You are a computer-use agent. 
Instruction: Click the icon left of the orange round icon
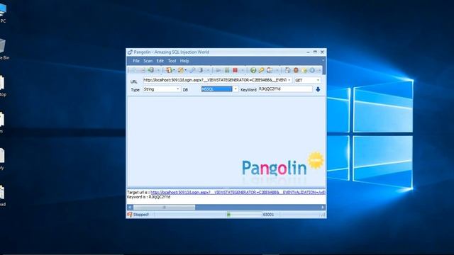click(x=287, y=70)
